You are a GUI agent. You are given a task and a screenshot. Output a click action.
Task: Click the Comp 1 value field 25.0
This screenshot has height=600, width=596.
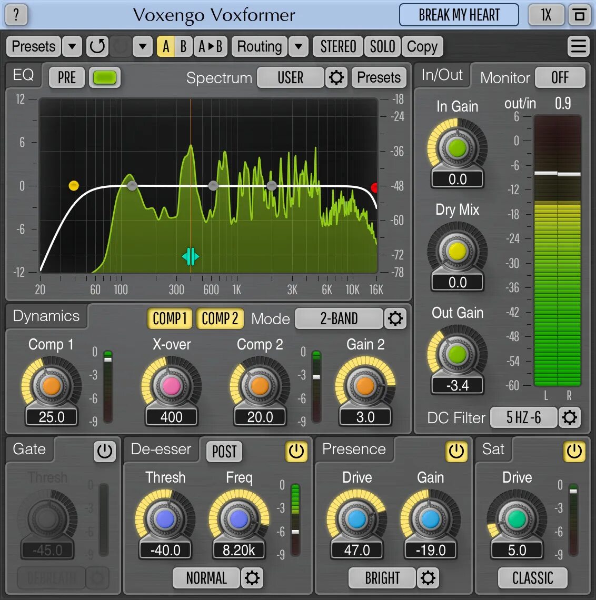51,417
